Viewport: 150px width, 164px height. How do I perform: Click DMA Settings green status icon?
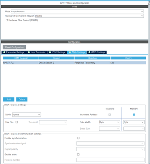(x=70, y=52)
